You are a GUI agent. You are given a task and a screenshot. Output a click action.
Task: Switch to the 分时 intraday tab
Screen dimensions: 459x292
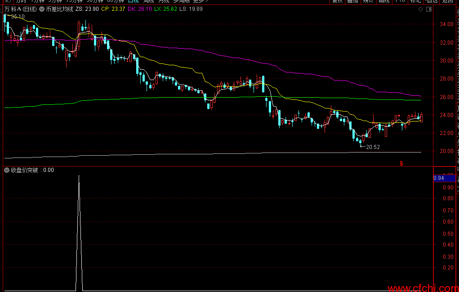pyautogui.click(x=21, y=1)
